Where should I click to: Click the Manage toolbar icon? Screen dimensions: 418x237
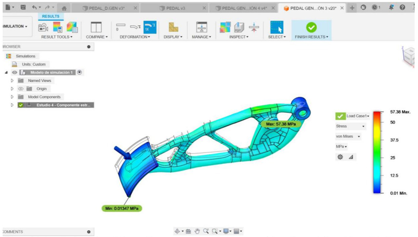coord(202,28)
